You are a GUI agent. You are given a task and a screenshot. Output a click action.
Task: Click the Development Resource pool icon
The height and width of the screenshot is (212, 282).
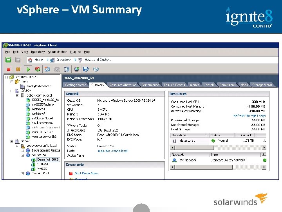click(28, 150)
